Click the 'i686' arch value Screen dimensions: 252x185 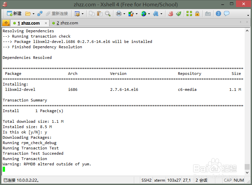(73, 90)
